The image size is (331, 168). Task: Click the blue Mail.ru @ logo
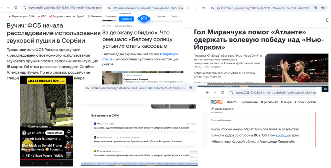pos(144,19)
